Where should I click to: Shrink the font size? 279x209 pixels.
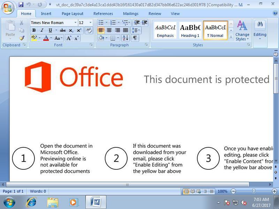pos(77,38)
